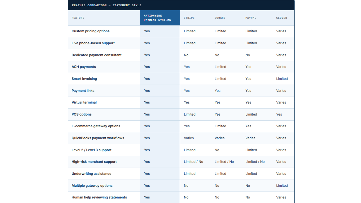This screenshot has height=203, width=361.
Task: Click the 'Clover' column header
Action: 282,18
